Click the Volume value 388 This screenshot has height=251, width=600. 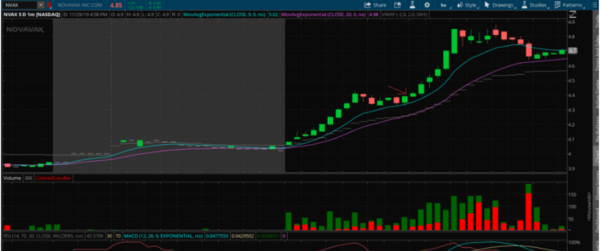[29, 178]
